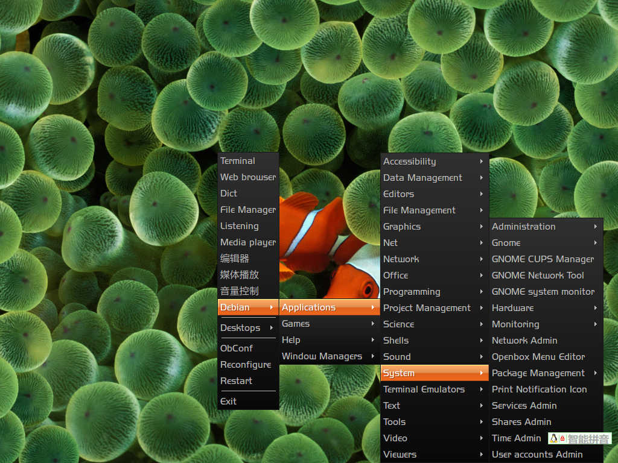This screenshot has width=618, height=463.
Task: Expand the Games submenu arrow
Action: 373,324
